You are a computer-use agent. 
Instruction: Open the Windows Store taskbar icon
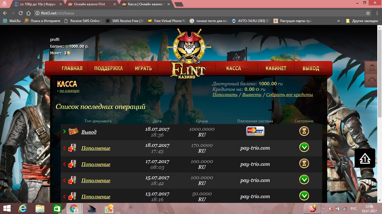point(57,208)
